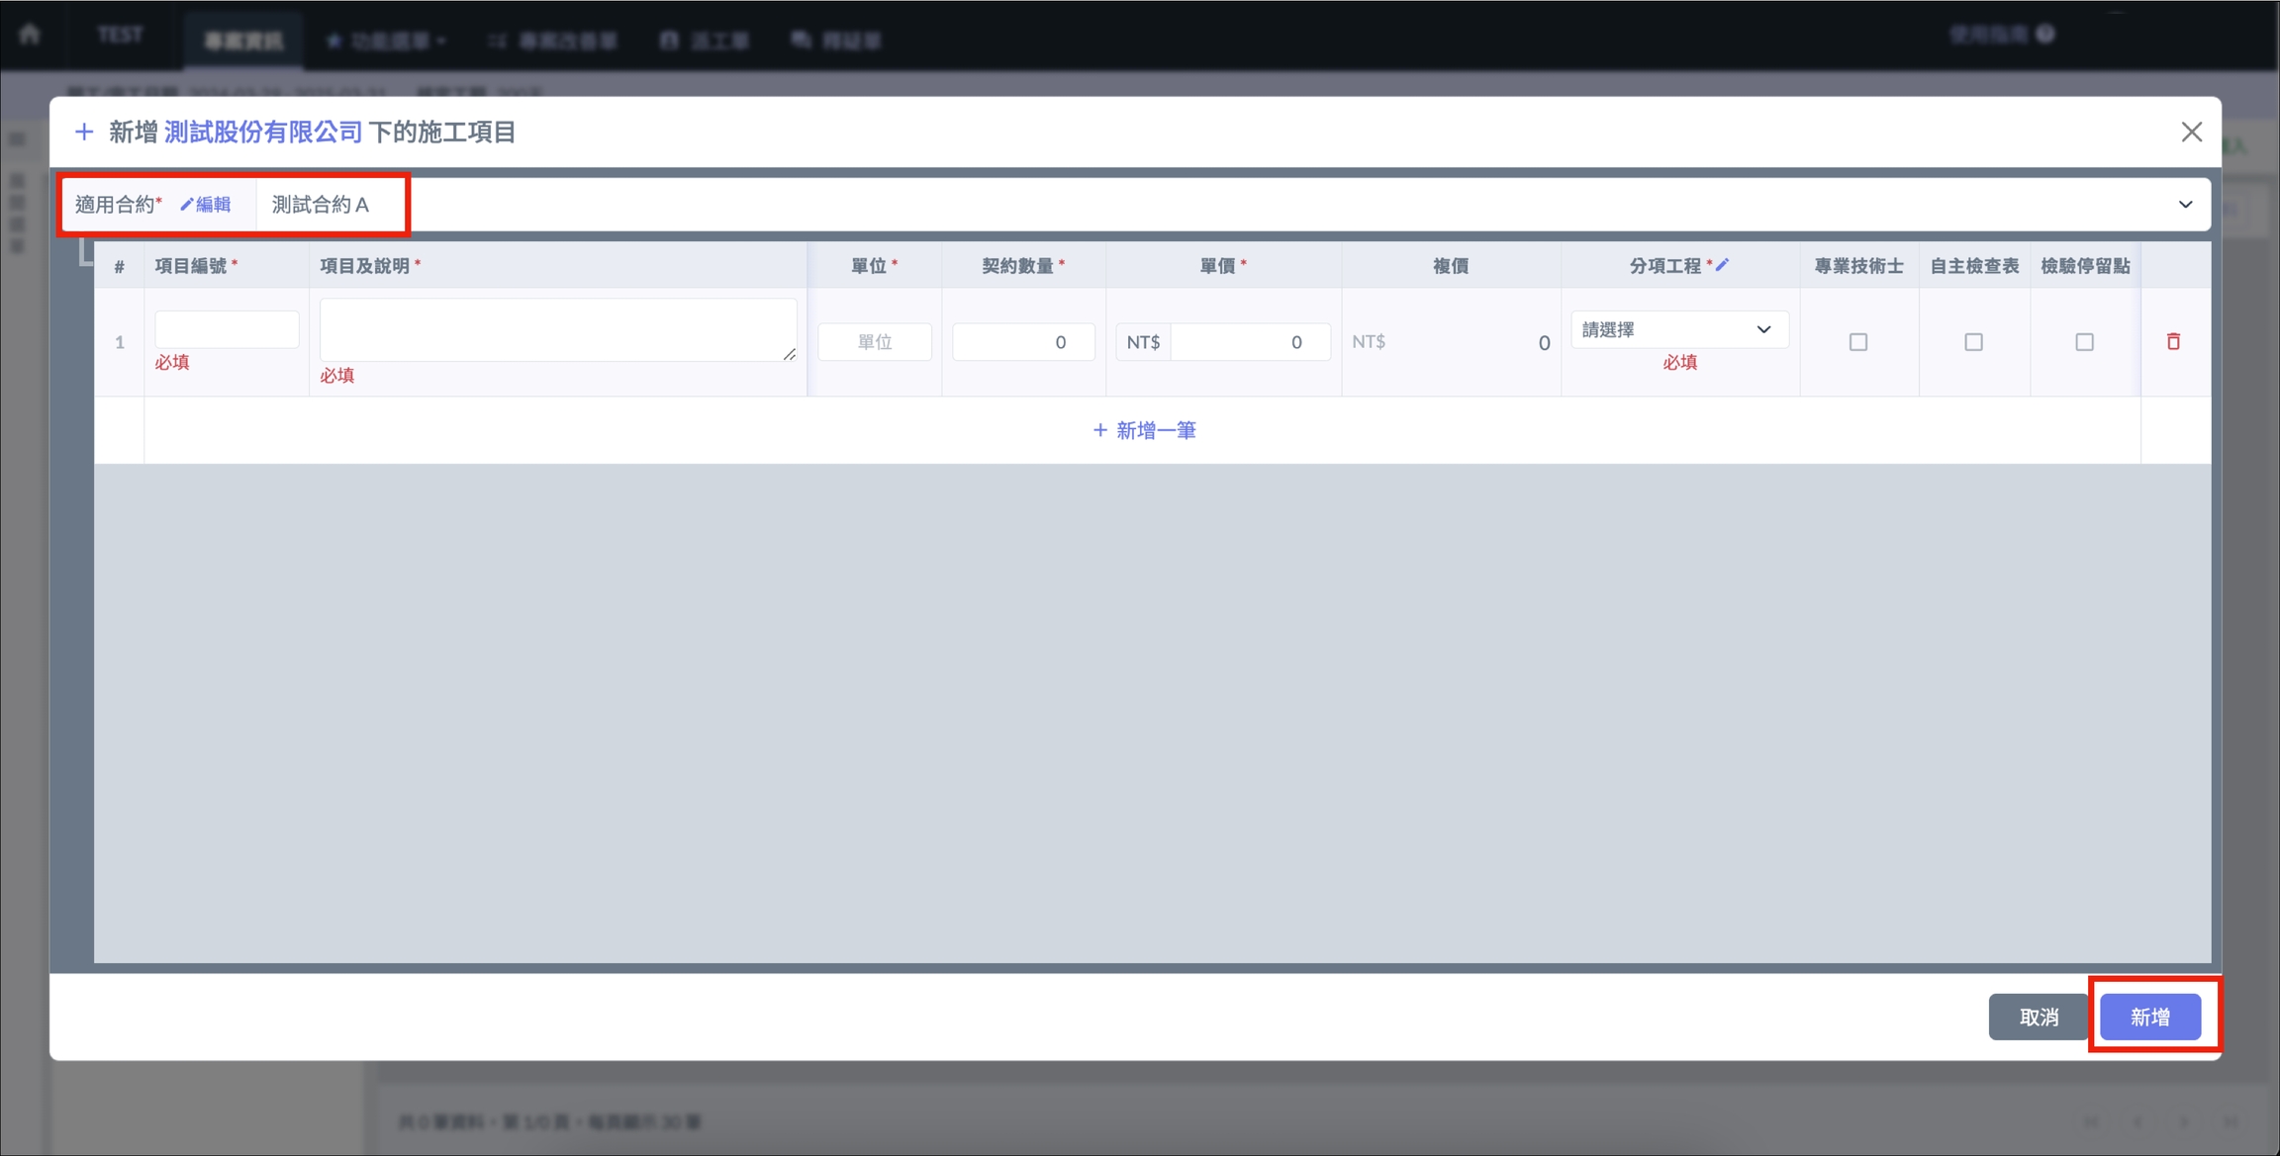
Task: Click the 編輯 link beside 適用合約
Action: (x=206, y=205)
